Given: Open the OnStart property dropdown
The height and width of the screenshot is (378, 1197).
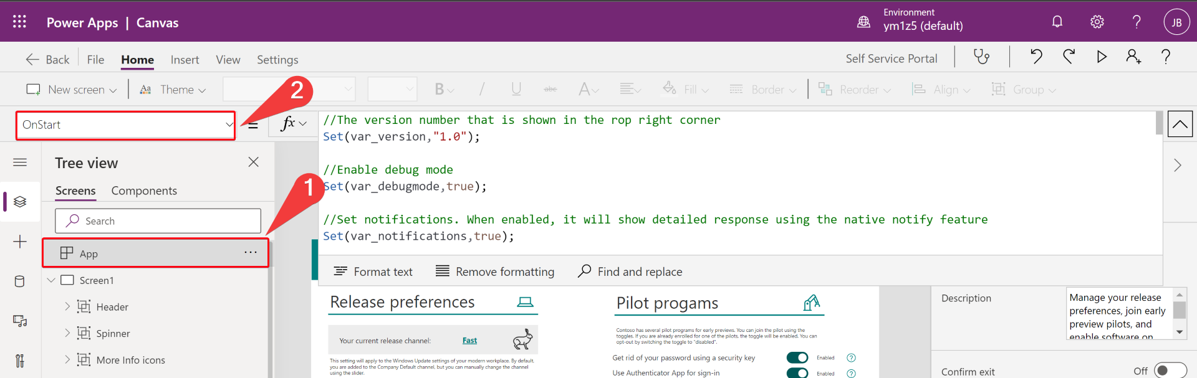Looking at the screenshot, I should 125,125.
